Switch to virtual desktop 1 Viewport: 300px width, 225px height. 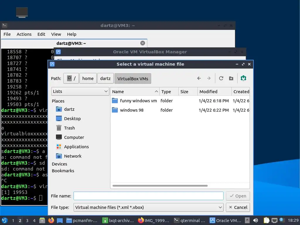pos(13,221)
